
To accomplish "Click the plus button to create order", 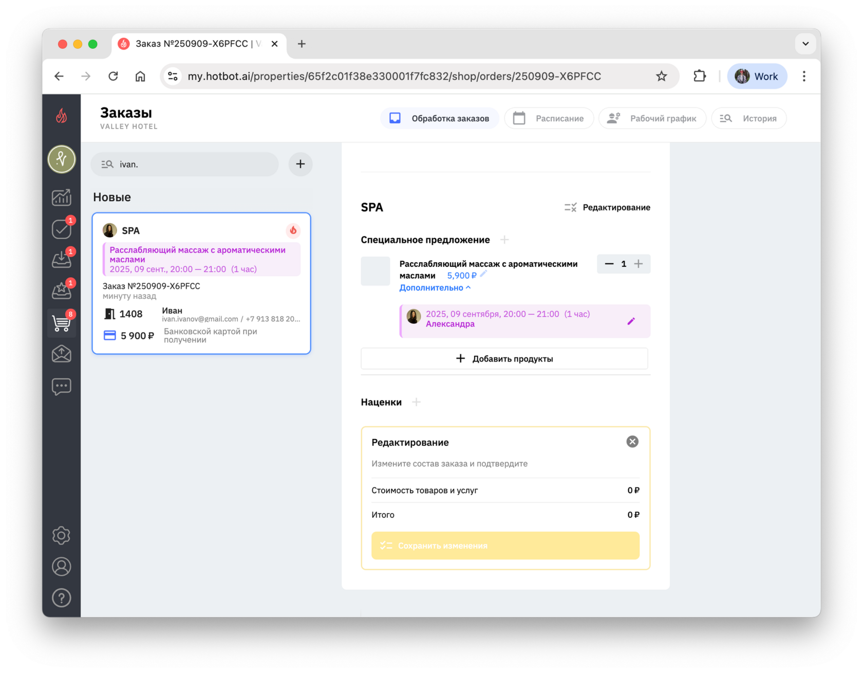I will coord(301,164).
